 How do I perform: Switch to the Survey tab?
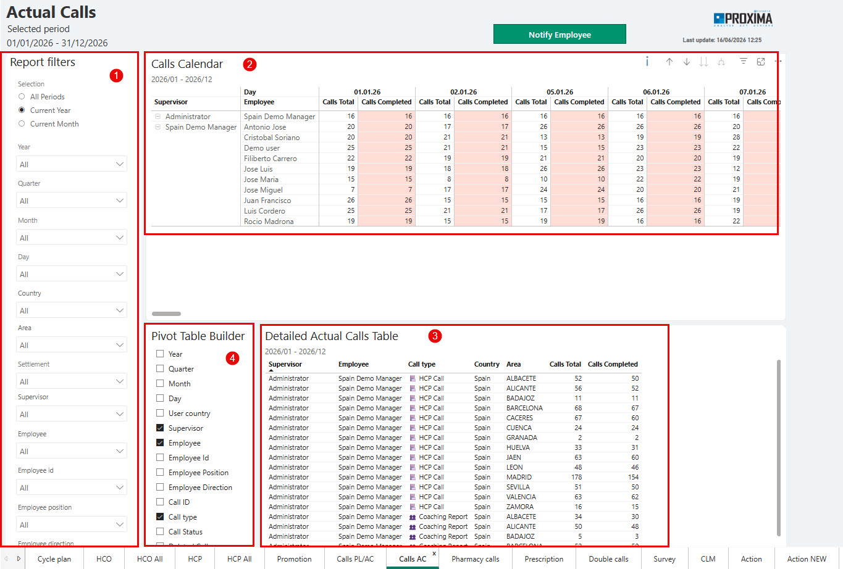665,559
